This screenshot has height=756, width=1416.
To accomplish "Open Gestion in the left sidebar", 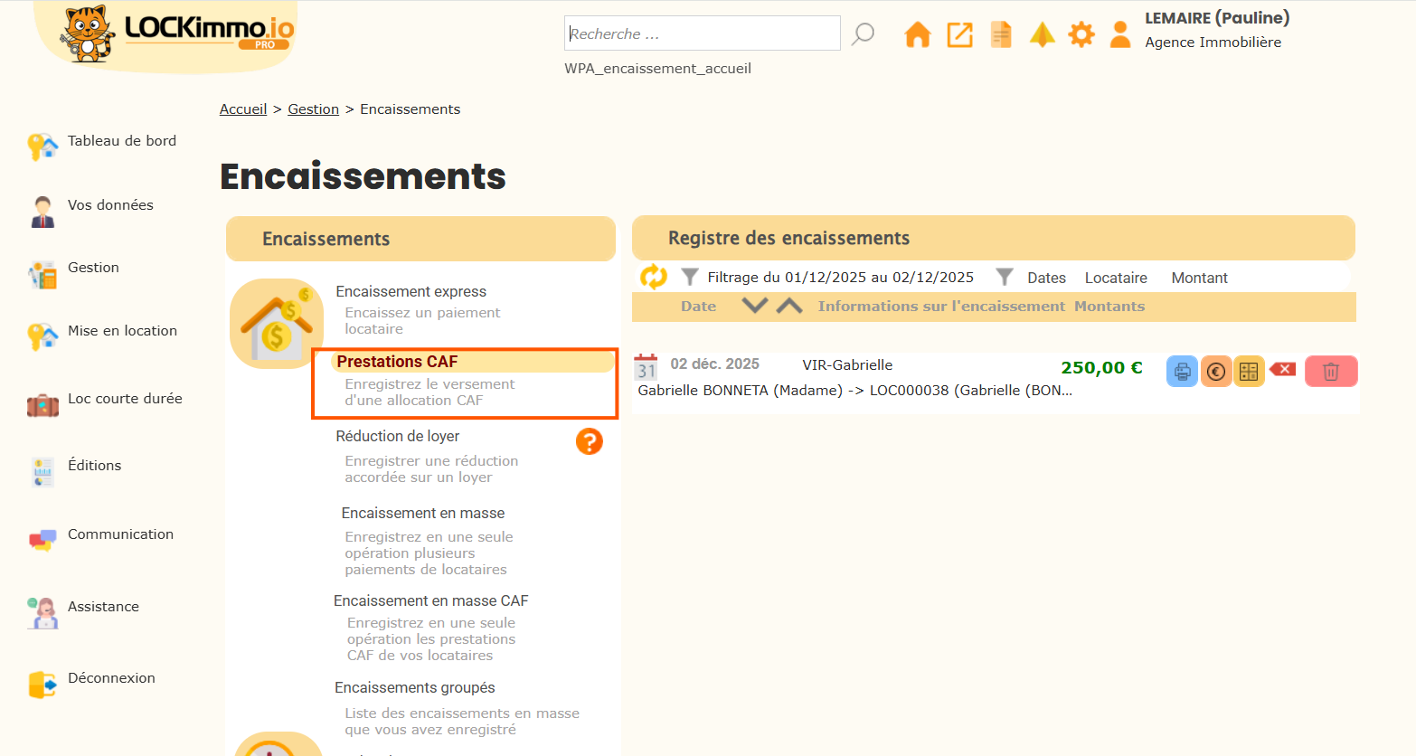I will click(93, 268).
